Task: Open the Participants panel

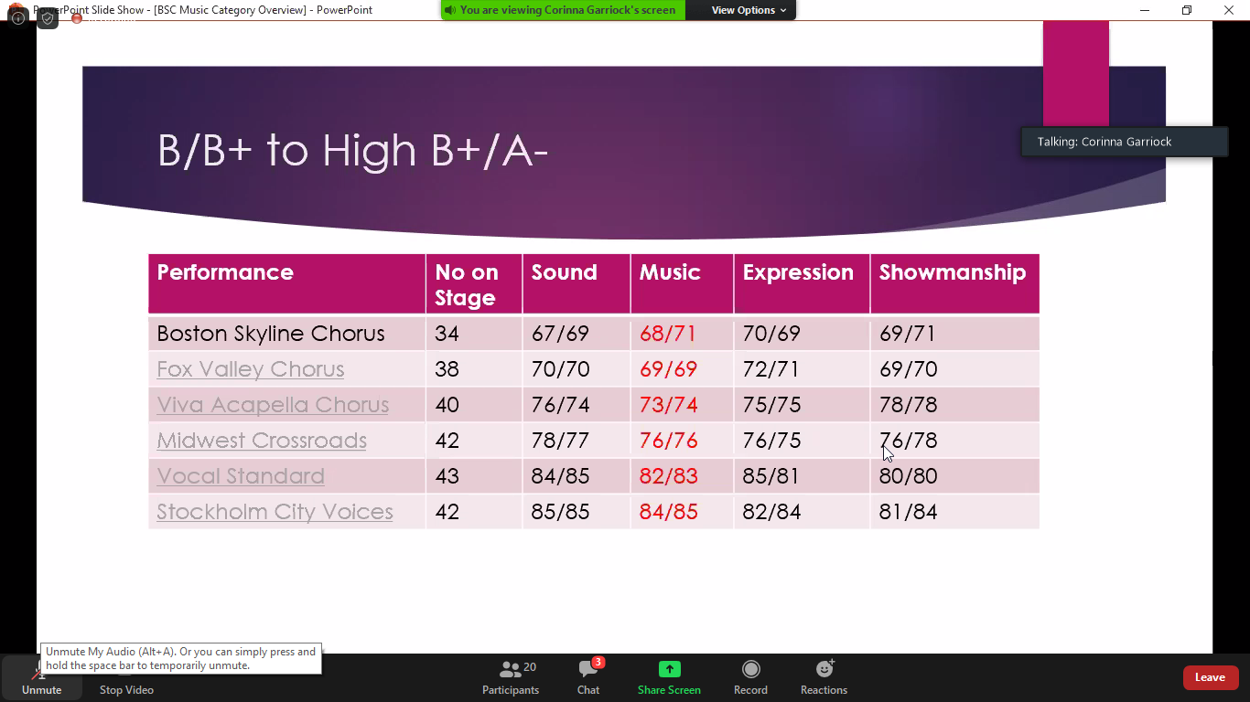Action: click(511, 678)
